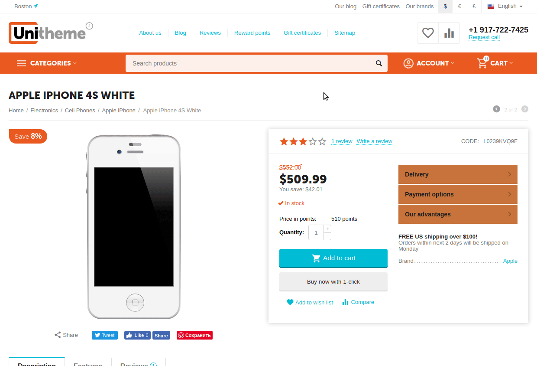
Task: Click the Boston location arrow icon
Action: click(x=36, y=6)
